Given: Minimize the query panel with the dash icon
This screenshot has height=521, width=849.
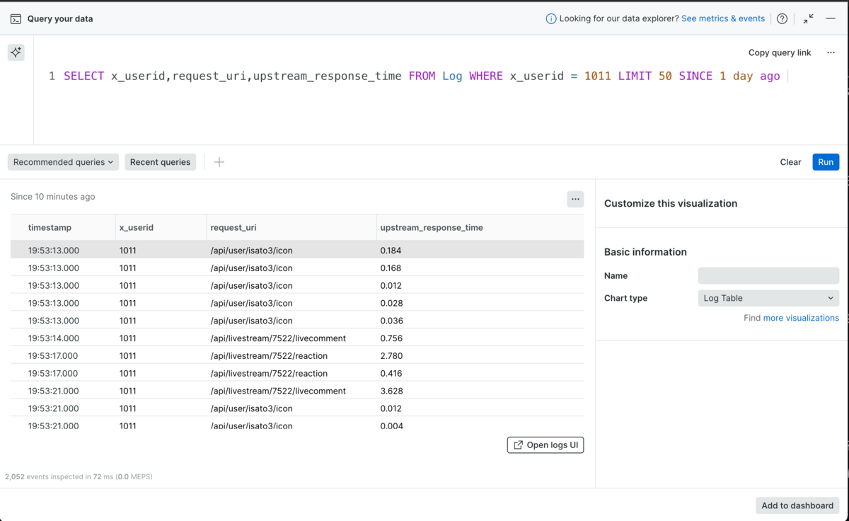Looking at the screenshot, I should pos(831,19).
